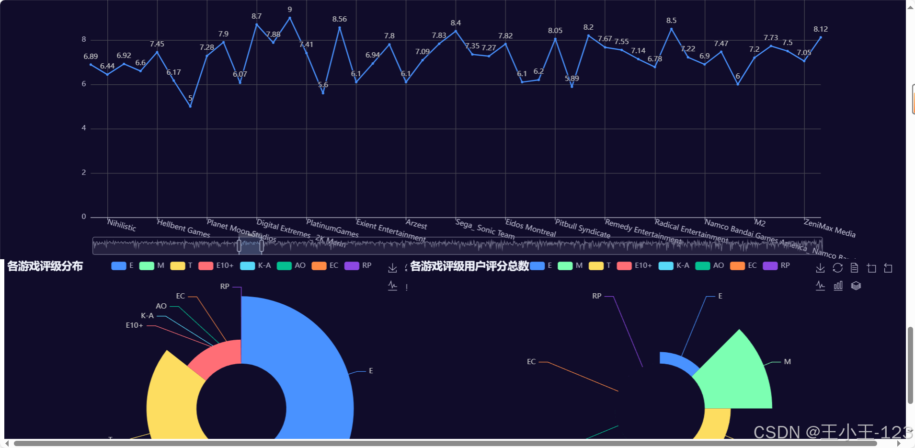The image size is (915, 448).
Task: Click the 5.6 data point on line chart
Action: [x=323, y=93]
